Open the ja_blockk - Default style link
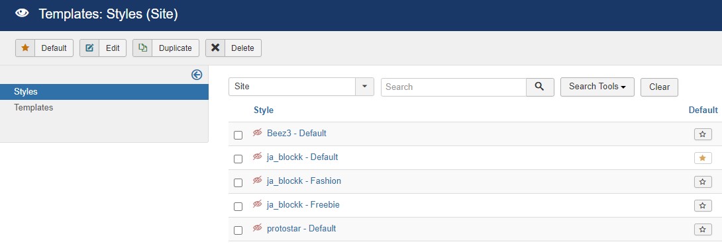 [302, 157]
